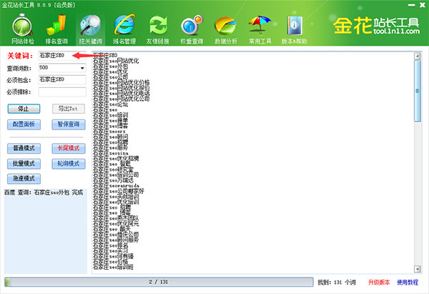Click the 暂停查询 button
The height and width of the screenshot is (294, 429).
click(69, 124)
